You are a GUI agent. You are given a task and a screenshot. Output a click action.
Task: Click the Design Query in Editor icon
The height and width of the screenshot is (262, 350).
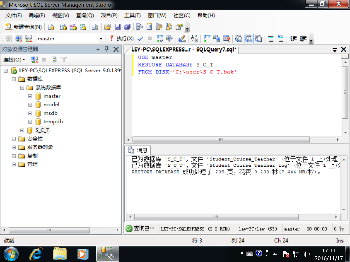click(182, 39)
